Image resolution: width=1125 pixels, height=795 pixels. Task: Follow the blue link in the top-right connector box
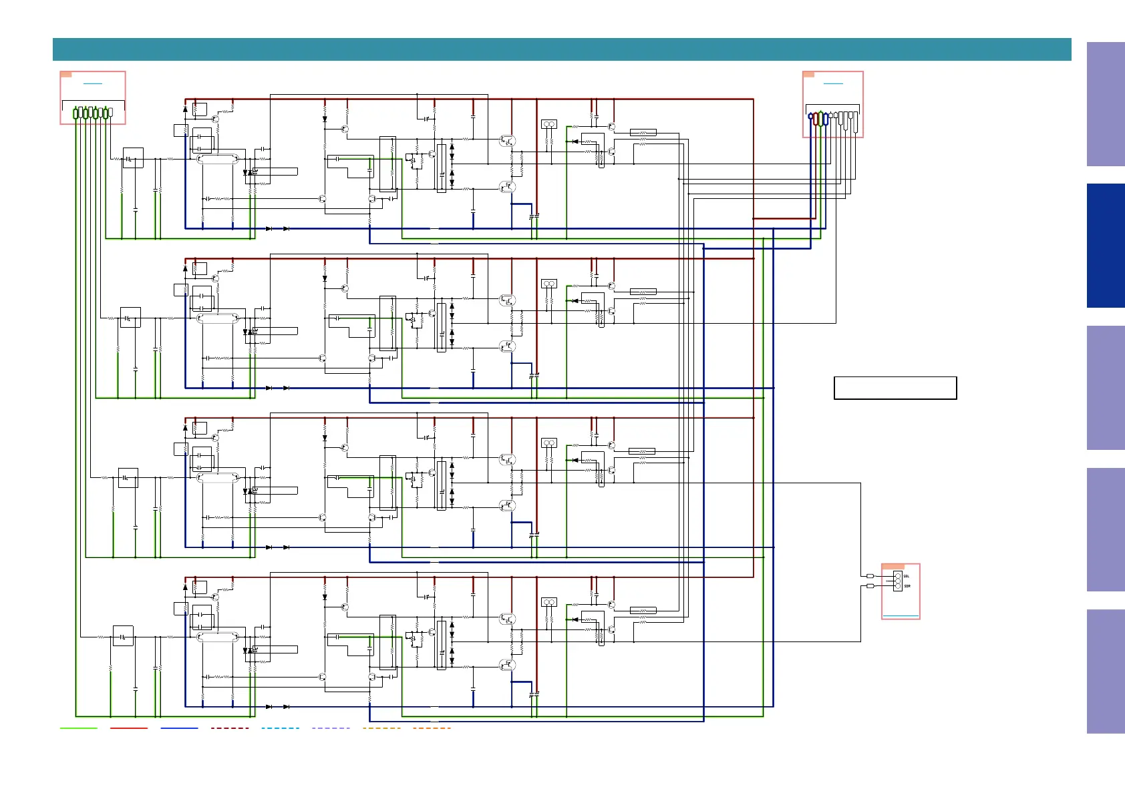click(x=833, y=83)
